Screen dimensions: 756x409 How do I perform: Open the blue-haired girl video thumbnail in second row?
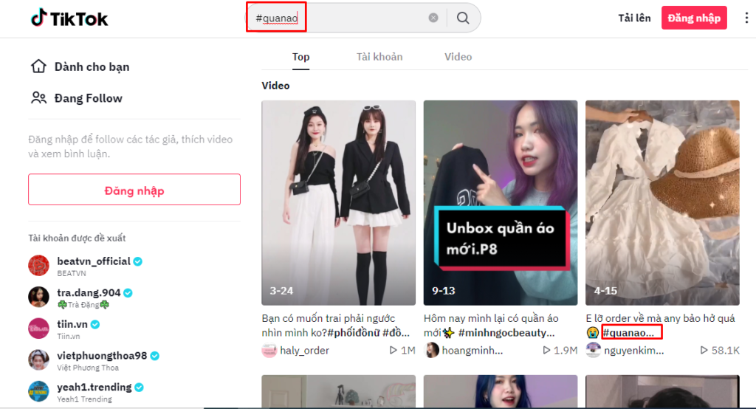tap(501, 391)
